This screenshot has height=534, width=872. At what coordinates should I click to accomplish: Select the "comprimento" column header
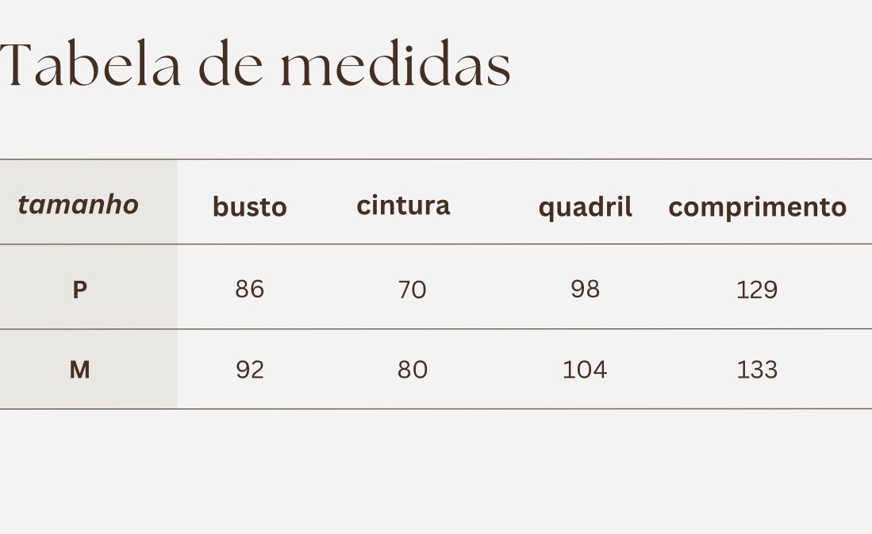757,208
